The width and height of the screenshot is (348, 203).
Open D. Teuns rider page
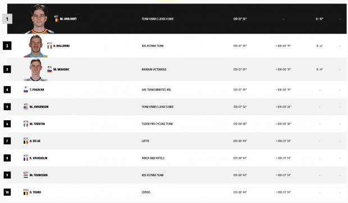(x=35, y=192)
